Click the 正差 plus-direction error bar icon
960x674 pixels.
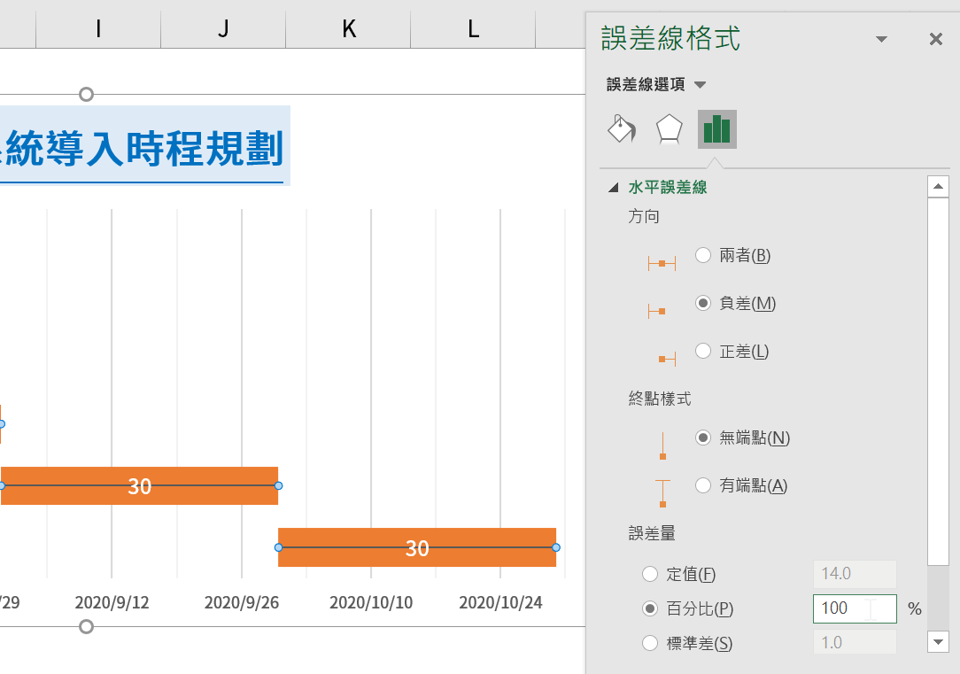(668, 360)
